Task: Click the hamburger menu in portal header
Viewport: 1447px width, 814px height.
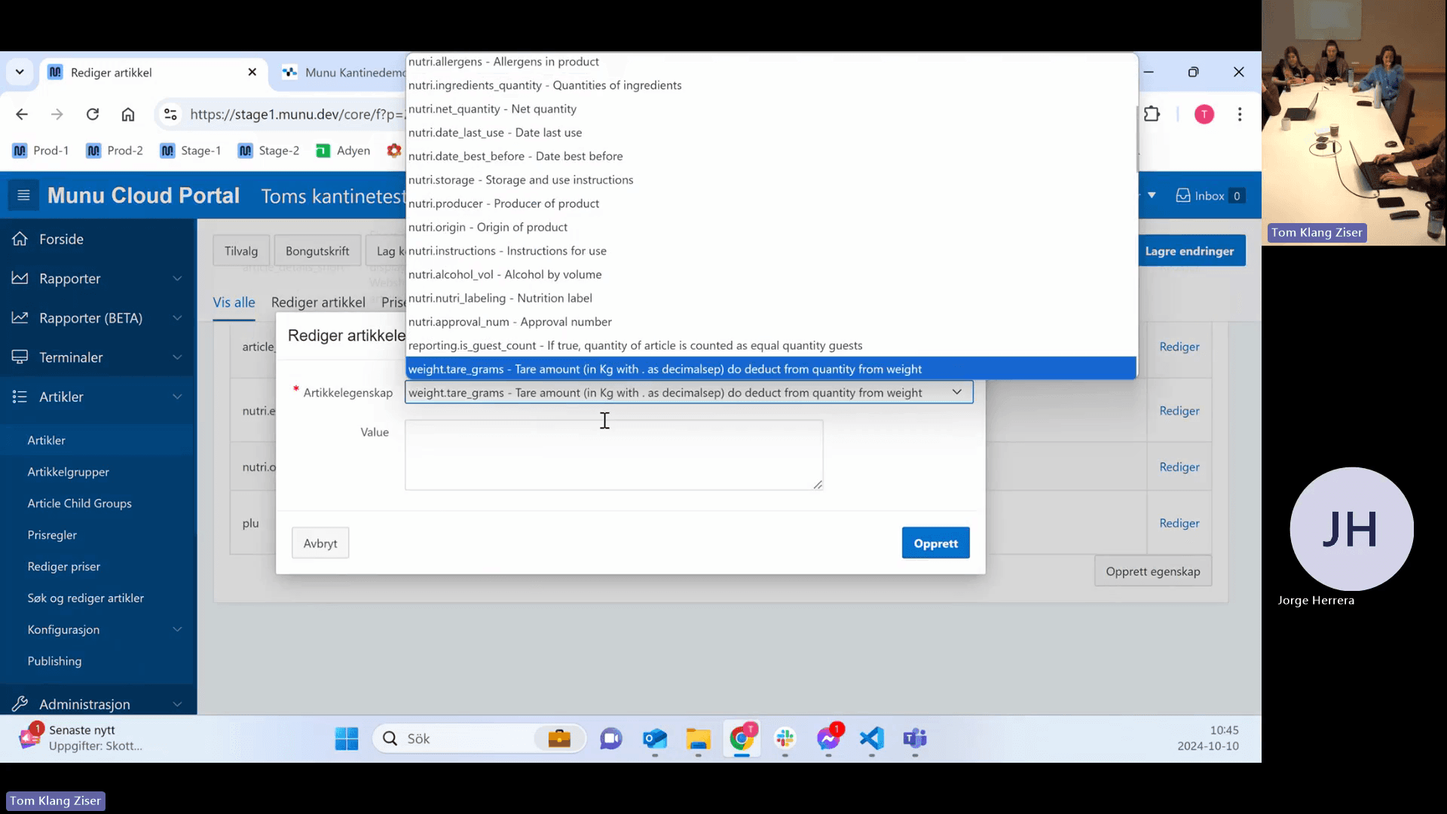Action: 23,195
